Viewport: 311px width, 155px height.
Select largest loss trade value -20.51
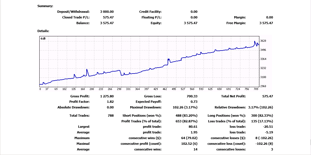[268, 127]
